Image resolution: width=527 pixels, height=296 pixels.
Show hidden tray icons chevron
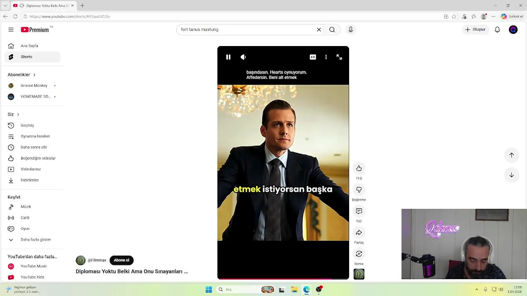click(x=477, y=290)
